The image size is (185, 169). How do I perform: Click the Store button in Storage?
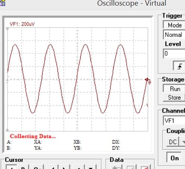(x=174, y=97)
